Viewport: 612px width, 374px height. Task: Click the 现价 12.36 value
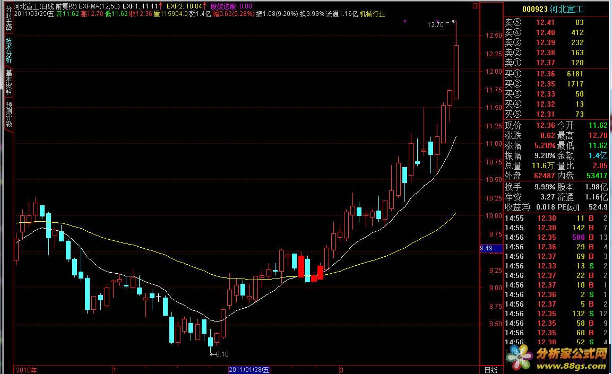pyautogui.click(x=545, y=125)
